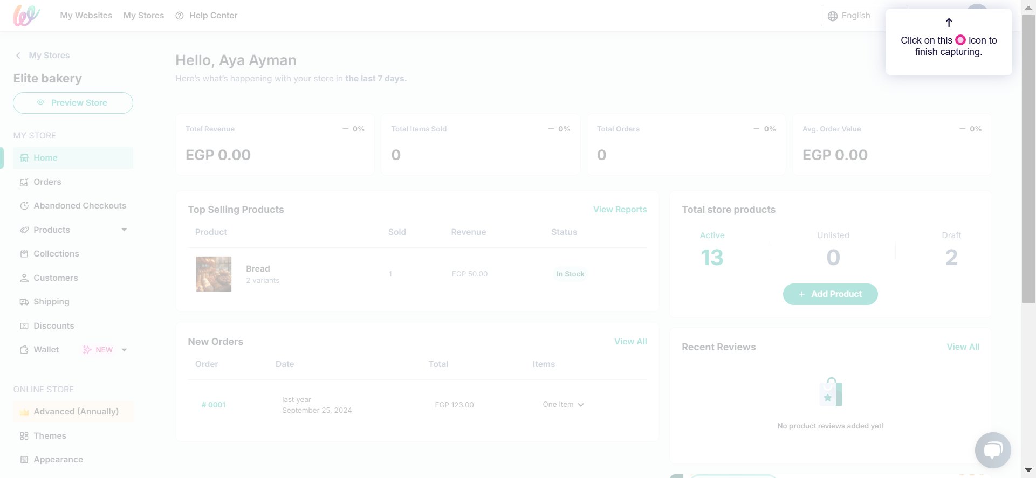Click the EGP 123.00 order total
This screenshot has width=1036, height=478.
click(x=454, y=405)
